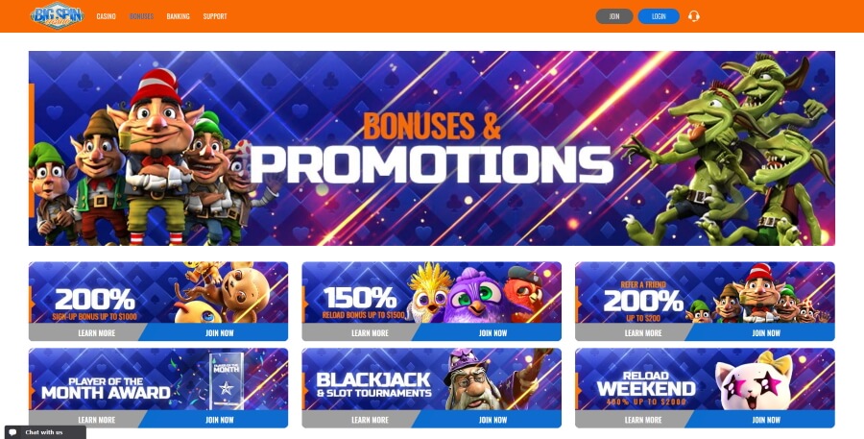Screen dimensions: 864x439
Task: Select the Bonuses menu item
Action: (142, 16)
